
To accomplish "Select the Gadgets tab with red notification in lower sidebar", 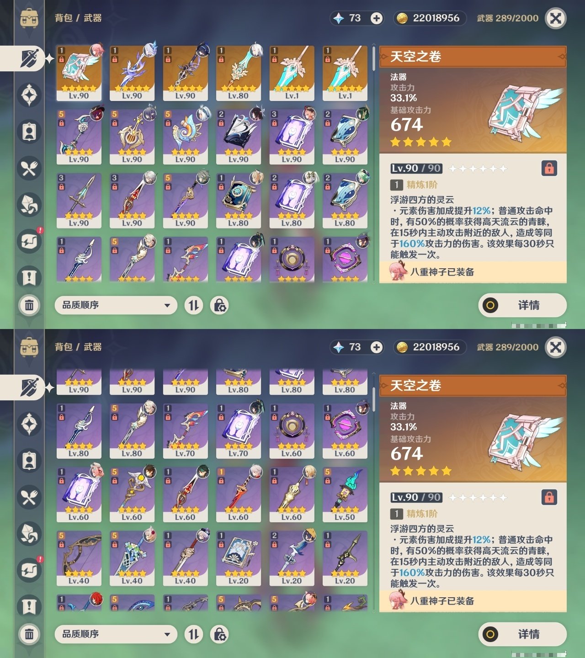I will pyautogui.click(x=29, y=570).
